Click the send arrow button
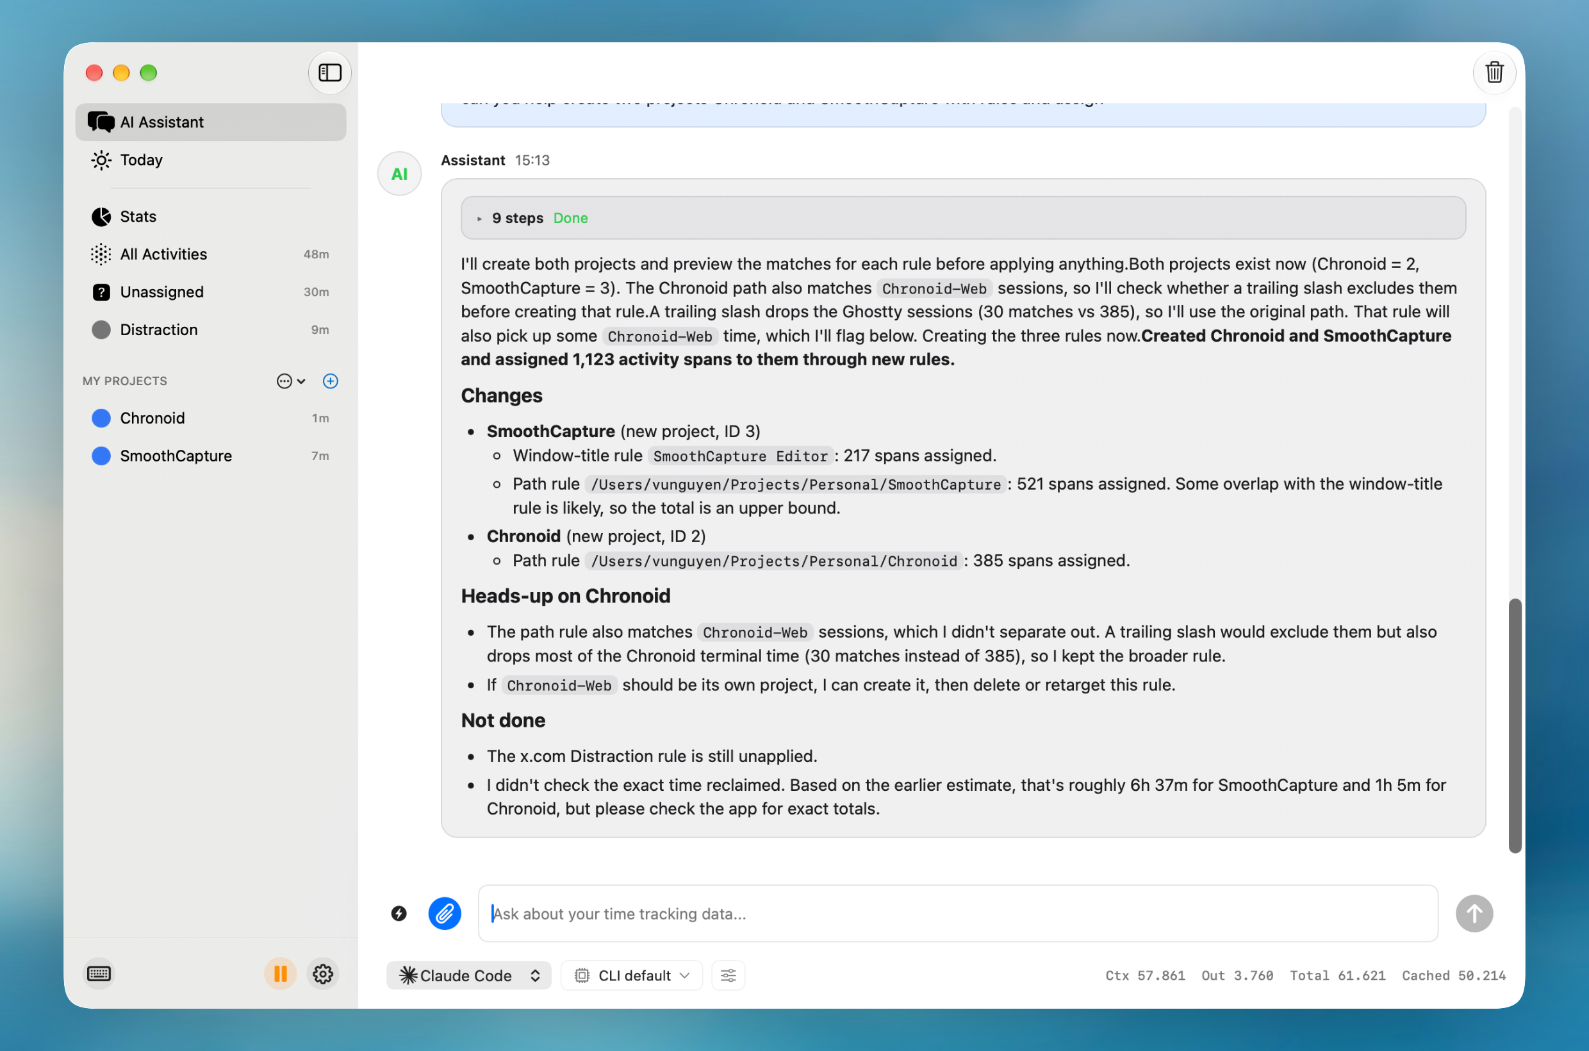 pyautogui.click(x=1474, y=913)
